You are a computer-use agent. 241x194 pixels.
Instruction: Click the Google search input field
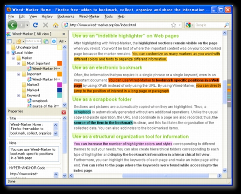coord(209,25)
